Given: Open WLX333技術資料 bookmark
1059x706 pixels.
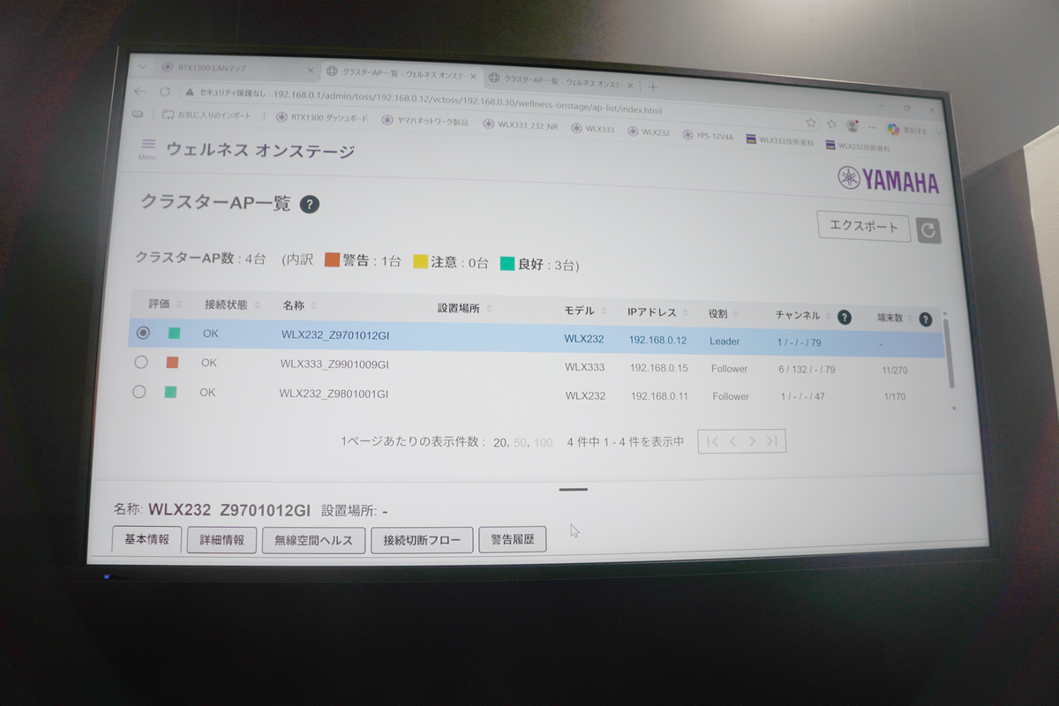Looking at the screenshot, I should 781,139.
